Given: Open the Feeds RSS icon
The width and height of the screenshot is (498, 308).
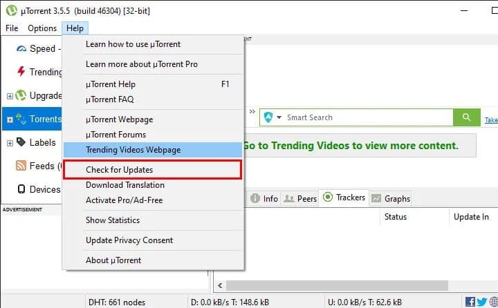Looking at the screenshot, I should pos(21,166).
